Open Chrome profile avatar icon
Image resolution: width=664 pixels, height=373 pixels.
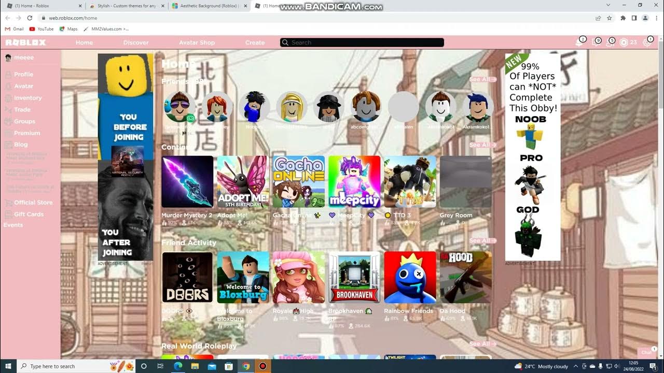(x=645, y=18)
